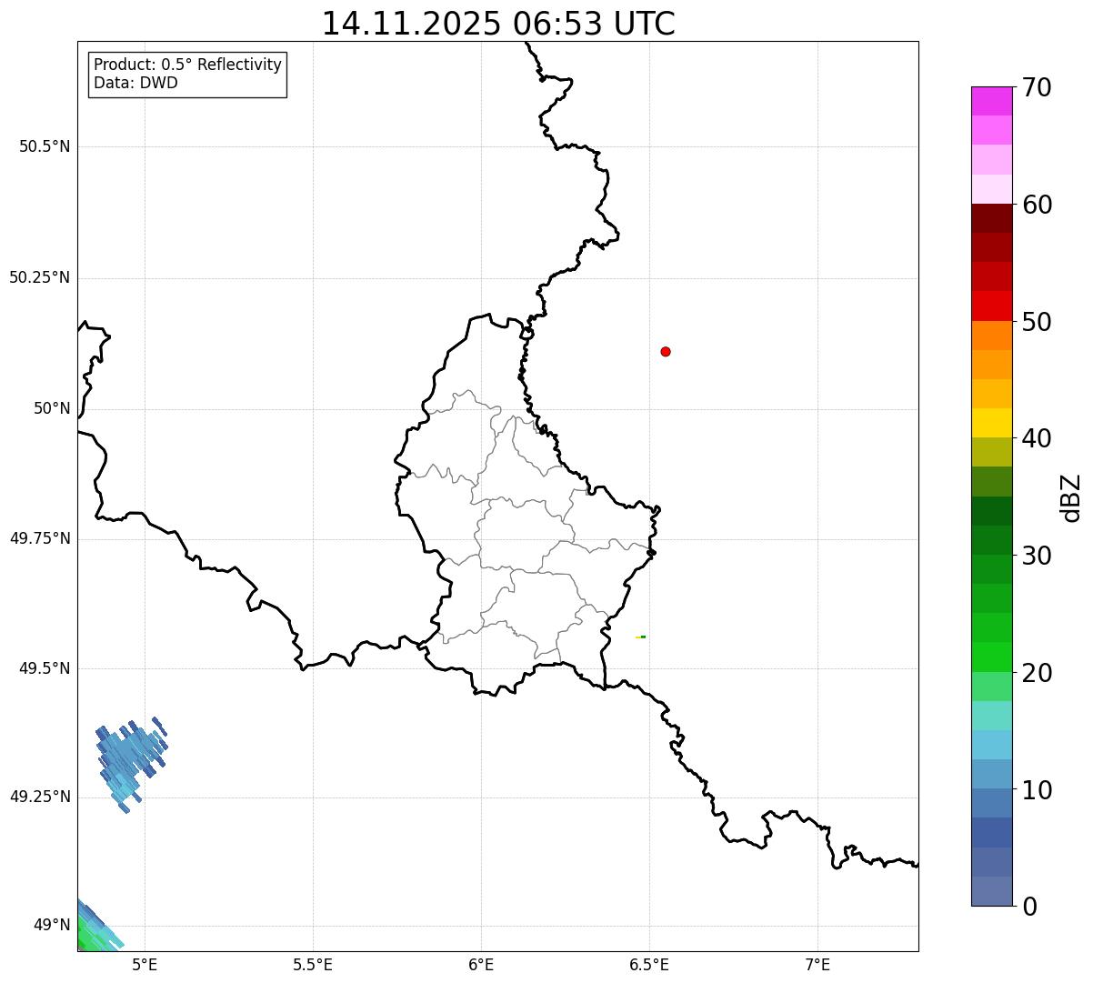Click the 6°E longitude label
Screen dimensions: 1093x983
[481, 964]
